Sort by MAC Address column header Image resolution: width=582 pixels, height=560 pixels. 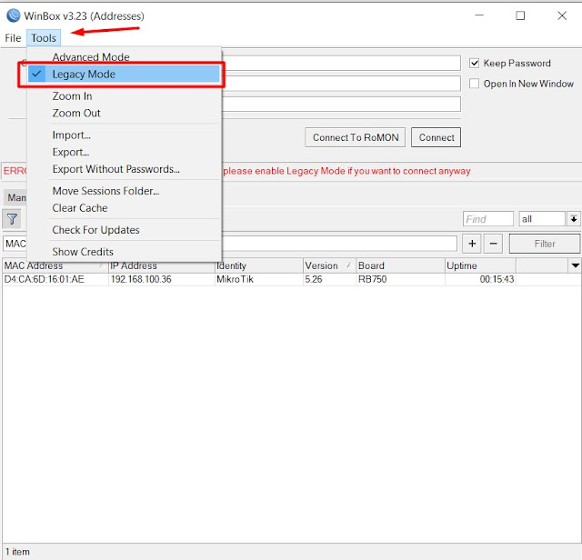pyautogui.click(x=55, y=265)
